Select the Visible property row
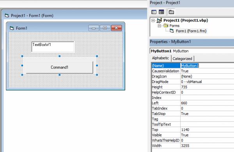Image resolution: width=234 pixels, height=152 pixels. click(x=193, y=135)
